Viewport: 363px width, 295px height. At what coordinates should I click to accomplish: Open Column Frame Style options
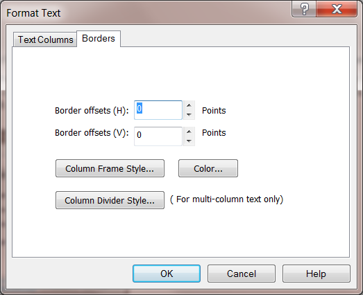tap(110, 168)
